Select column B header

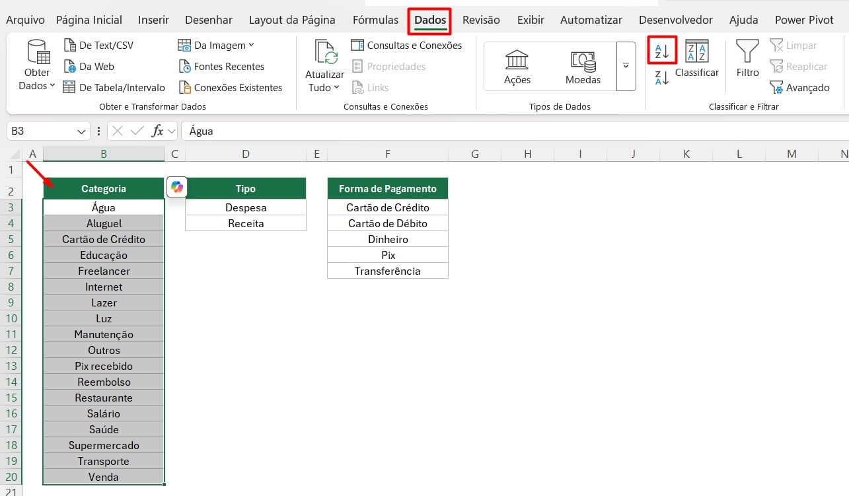104,154
